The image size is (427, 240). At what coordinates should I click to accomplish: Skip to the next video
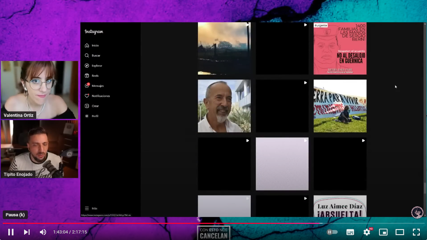pos(26,232)
